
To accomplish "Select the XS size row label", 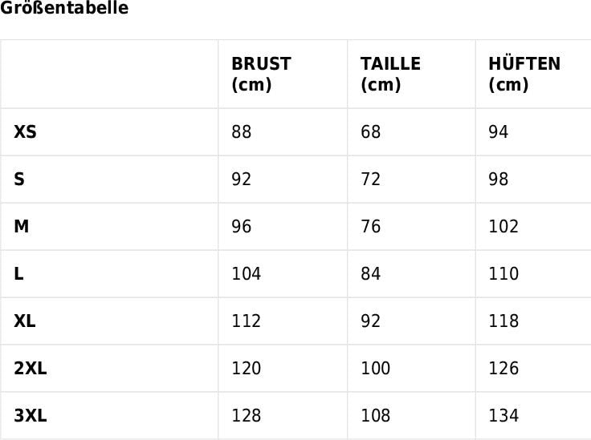I will click(25, 131).
